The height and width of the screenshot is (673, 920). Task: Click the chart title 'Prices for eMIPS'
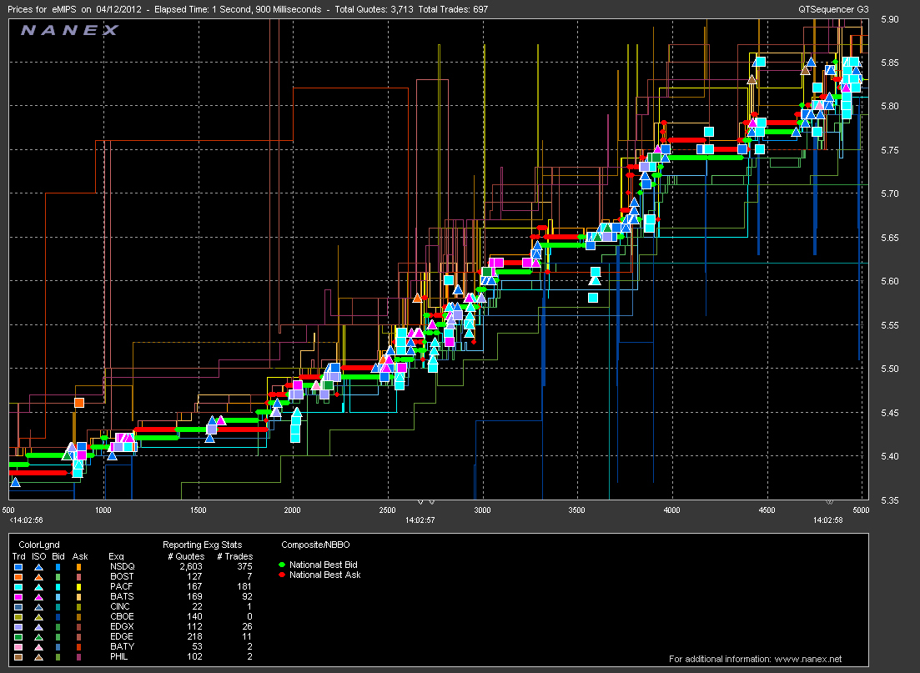(43, 9)
